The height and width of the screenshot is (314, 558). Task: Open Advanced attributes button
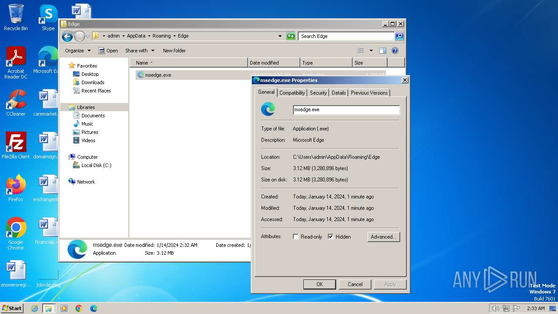point(383,237)
